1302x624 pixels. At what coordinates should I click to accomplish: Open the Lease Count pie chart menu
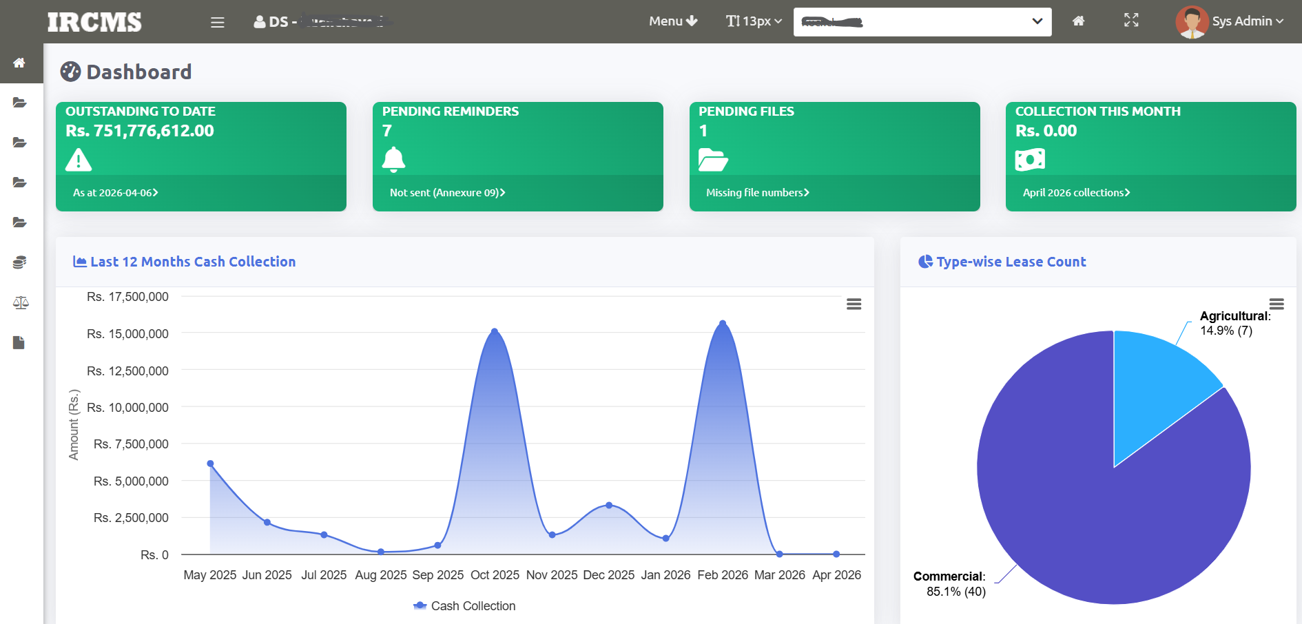coord(1276,304)
